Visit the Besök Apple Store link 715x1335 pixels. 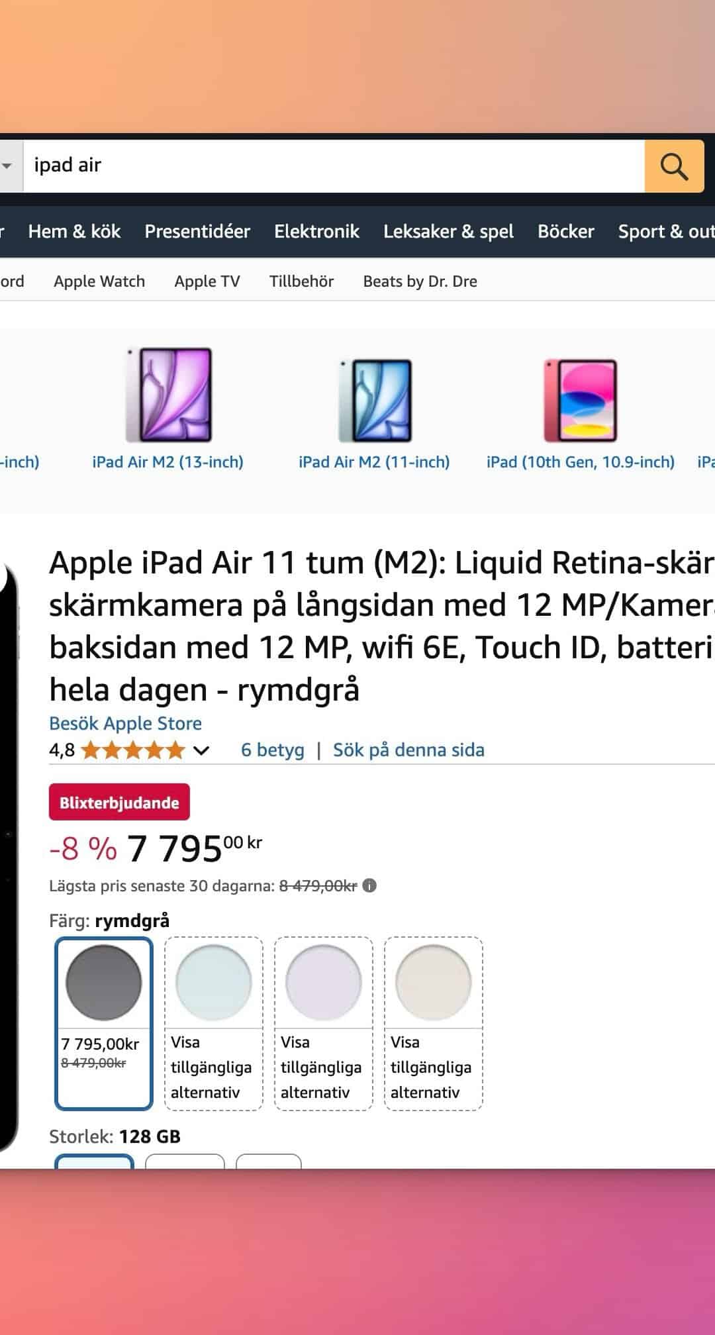pyautogui.click(x=125, y=723)
